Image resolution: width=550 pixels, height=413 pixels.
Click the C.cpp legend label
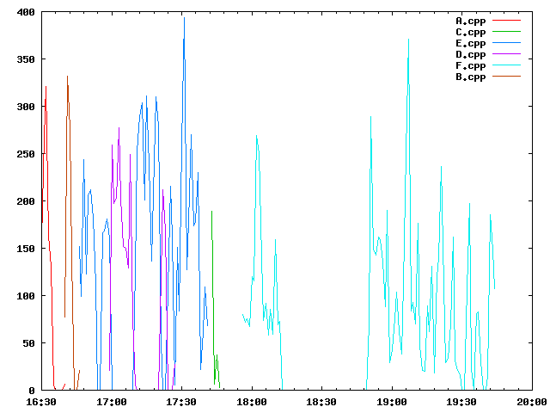[x=470, y=32]
